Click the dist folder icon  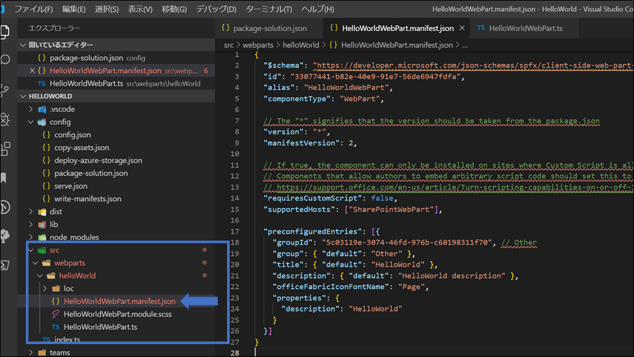41,211
